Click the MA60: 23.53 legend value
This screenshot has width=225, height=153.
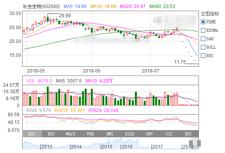point(162,7)
